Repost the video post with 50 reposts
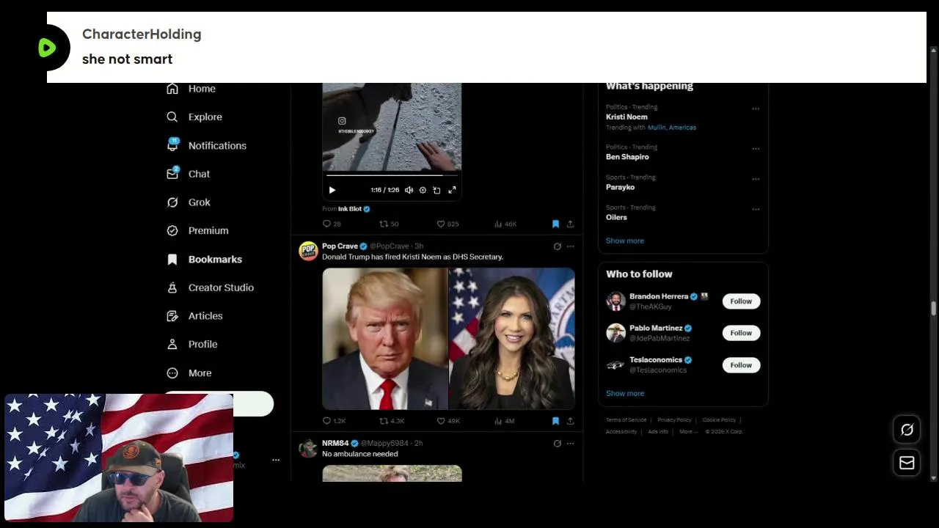Image resolution: width=939 pixels, height=528 pixels. point(389,224)
